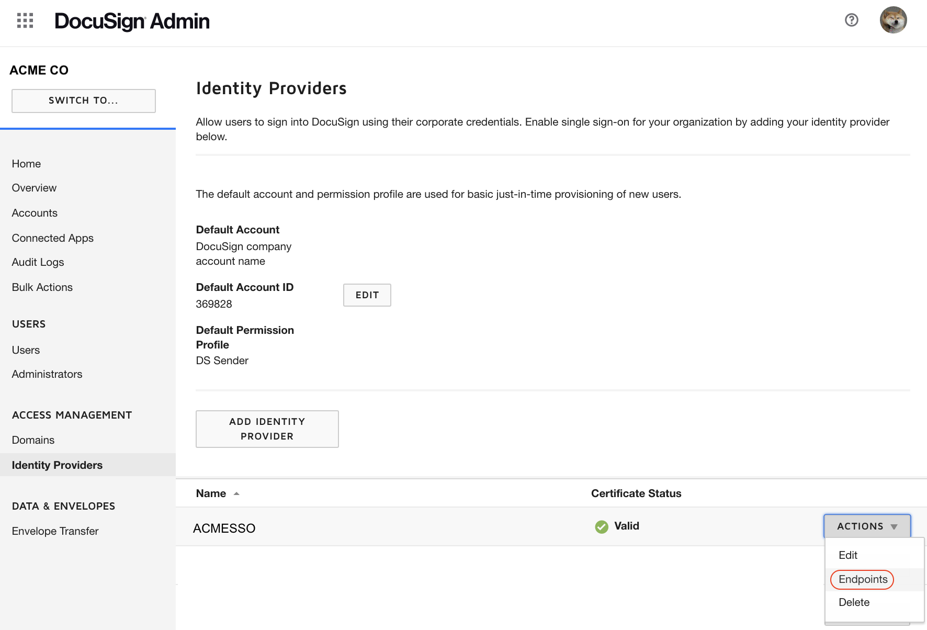927x630 pixels.
Task: Select the Administrators users entry
Action: coord(47,374)
